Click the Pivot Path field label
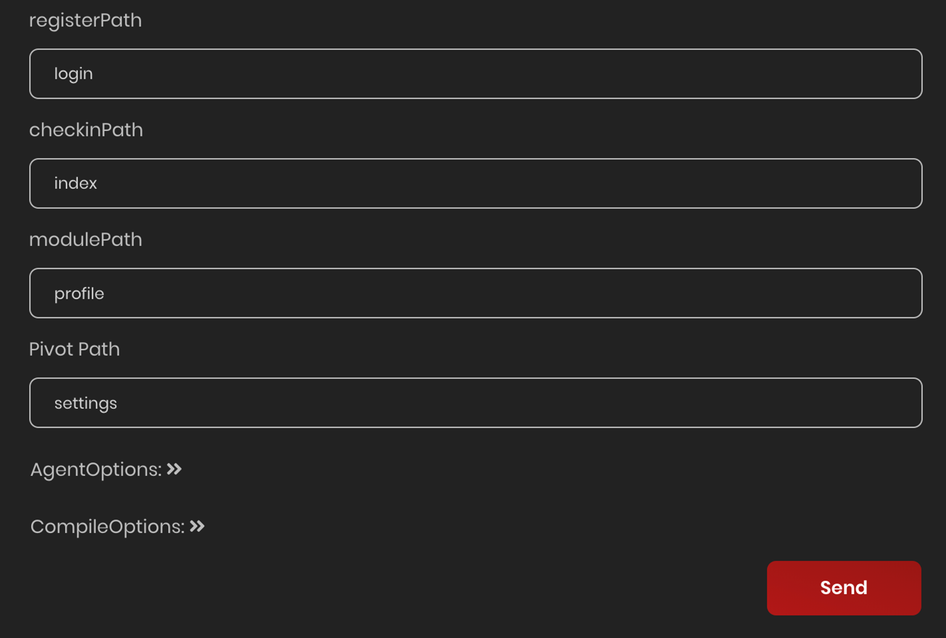This screenshot has height=638, width=946. tap(74, 350)
